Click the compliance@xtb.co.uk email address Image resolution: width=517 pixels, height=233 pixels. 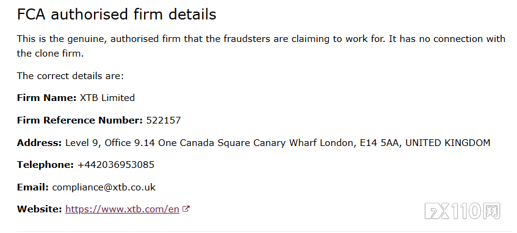point(104,187)
